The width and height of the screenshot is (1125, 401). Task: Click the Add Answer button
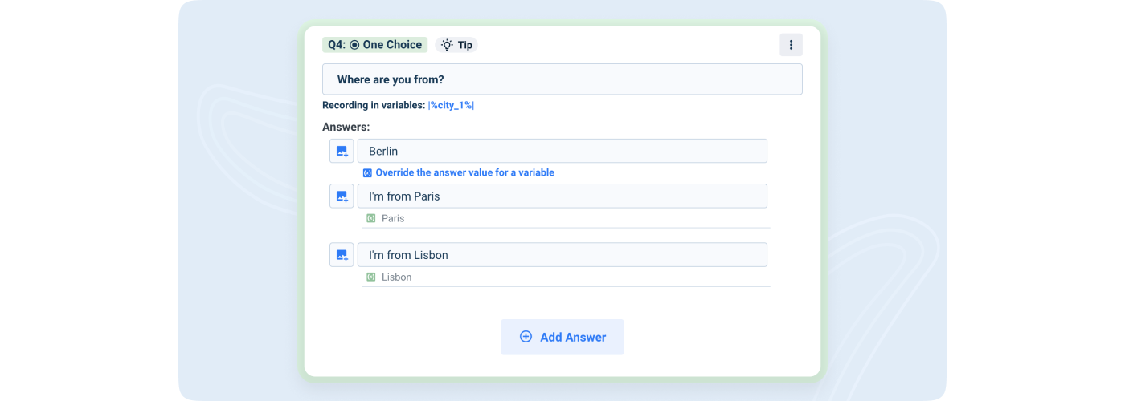pyautogui.click(x=562, y=337)
